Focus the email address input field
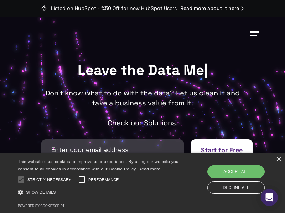 [x=113, y=146]
